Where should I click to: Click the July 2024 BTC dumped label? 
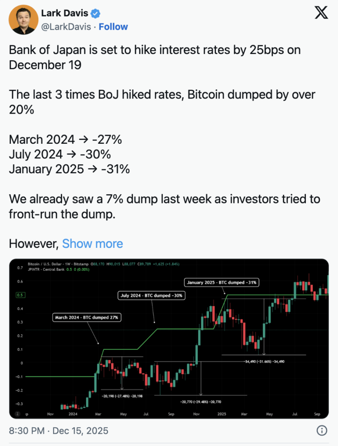coord(151,296)
